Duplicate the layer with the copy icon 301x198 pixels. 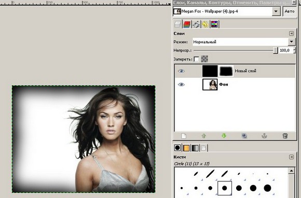click(244, 136)
